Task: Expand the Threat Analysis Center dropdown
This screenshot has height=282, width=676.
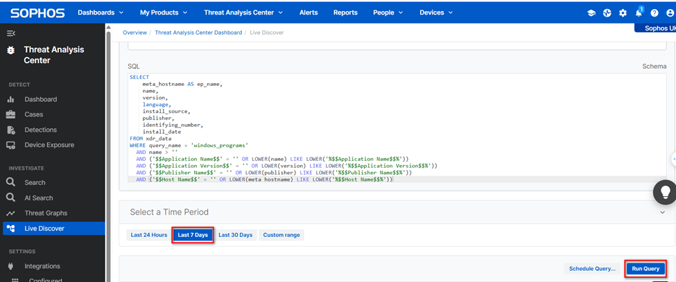Action: coord(243,12)
